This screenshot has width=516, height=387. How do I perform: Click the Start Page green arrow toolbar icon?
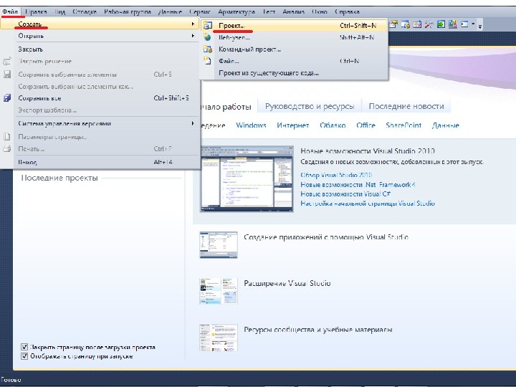pos(441,24)
